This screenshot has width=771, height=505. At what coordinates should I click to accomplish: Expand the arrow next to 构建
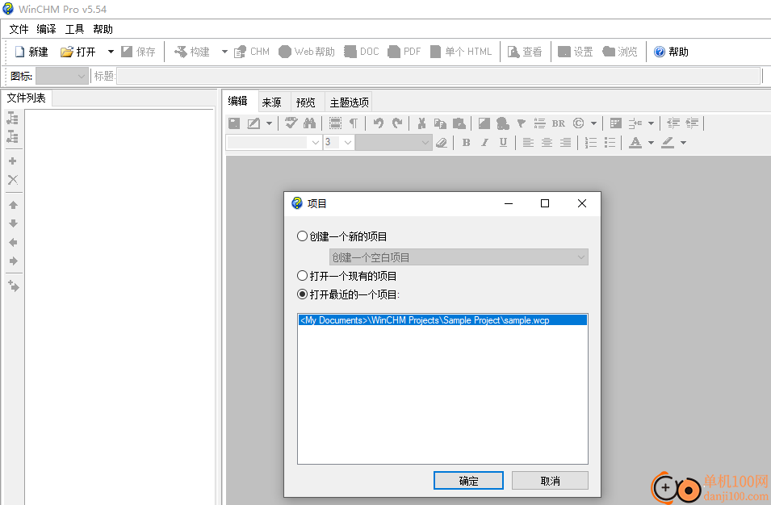[x=224, y=52]
